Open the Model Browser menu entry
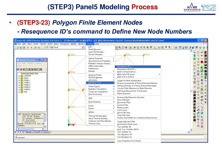Image resolution: width=222 pixels, height=153 pixels. click(100, 50)
